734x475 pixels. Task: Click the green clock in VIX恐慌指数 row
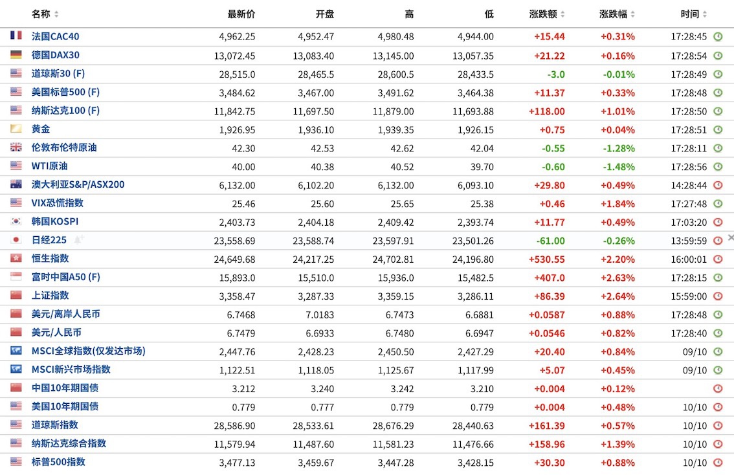(718, 204)
